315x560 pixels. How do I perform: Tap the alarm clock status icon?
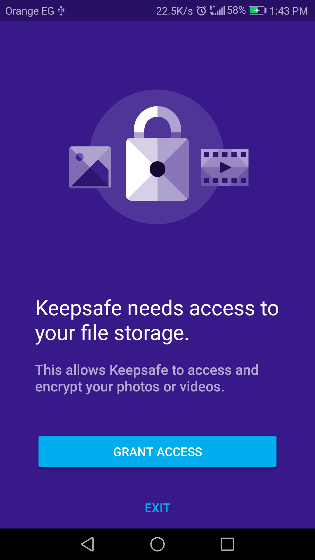tap(201, 11)
